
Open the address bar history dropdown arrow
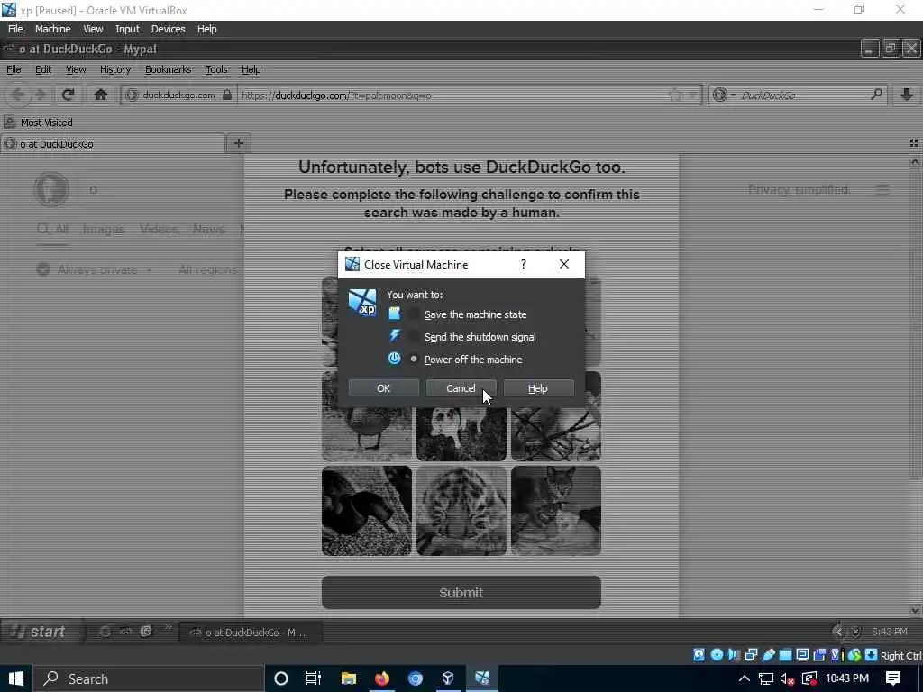coord(693,95)
